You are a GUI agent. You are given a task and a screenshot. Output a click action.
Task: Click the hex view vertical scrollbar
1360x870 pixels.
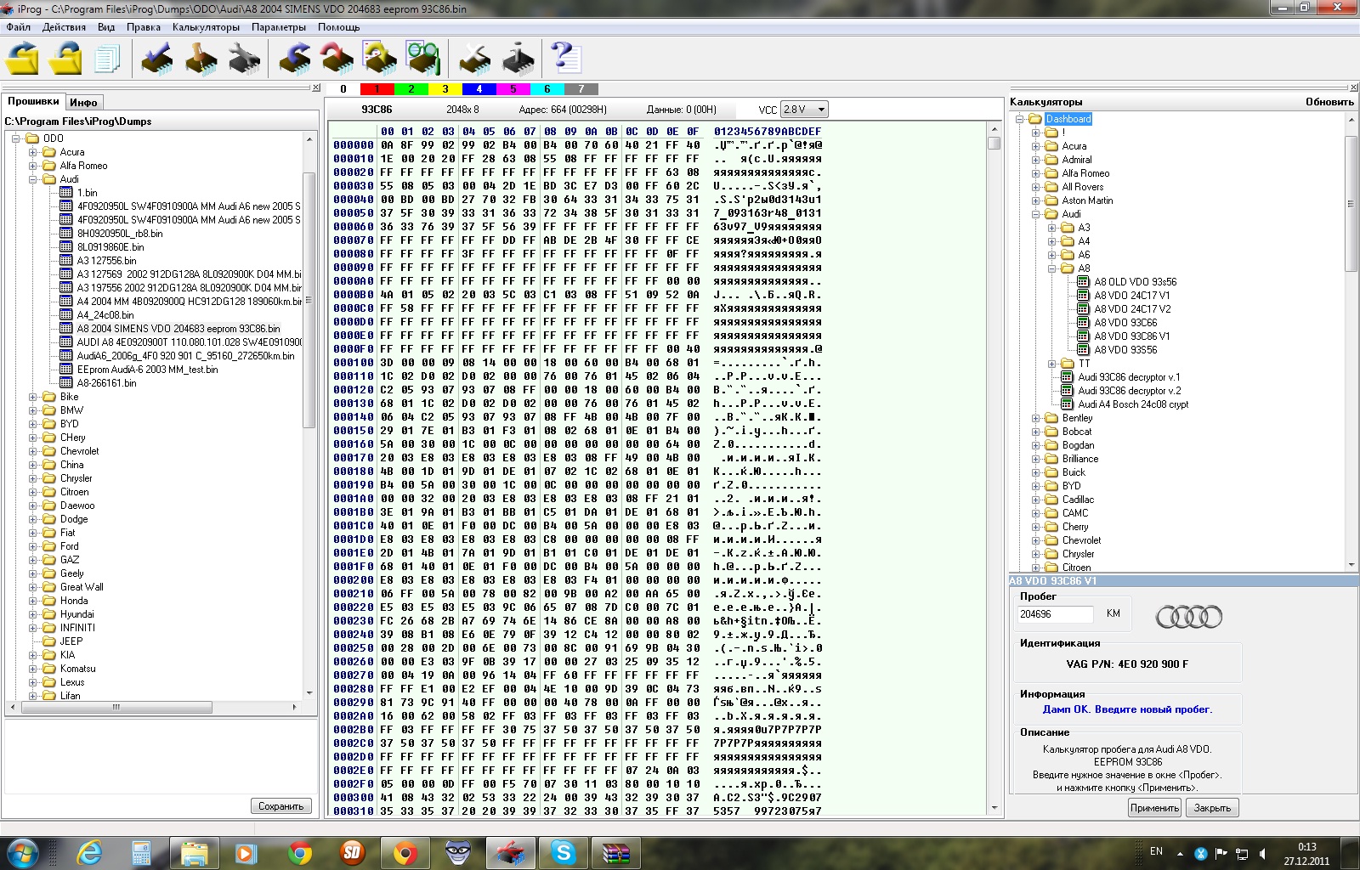(994, 467)
